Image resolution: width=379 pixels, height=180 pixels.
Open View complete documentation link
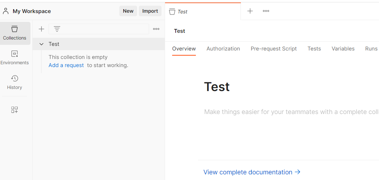click(252, 172)
